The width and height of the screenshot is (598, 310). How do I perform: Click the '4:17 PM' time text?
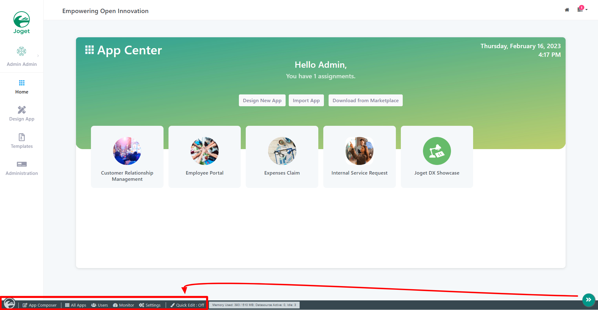pos(549,55)
